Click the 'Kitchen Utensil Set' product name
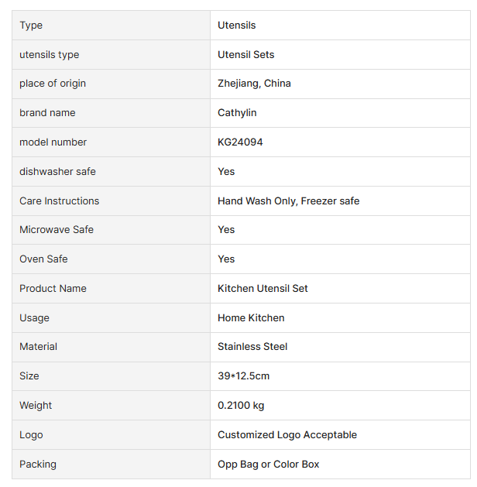Screen dimensions: 477x487 point(263,289)
